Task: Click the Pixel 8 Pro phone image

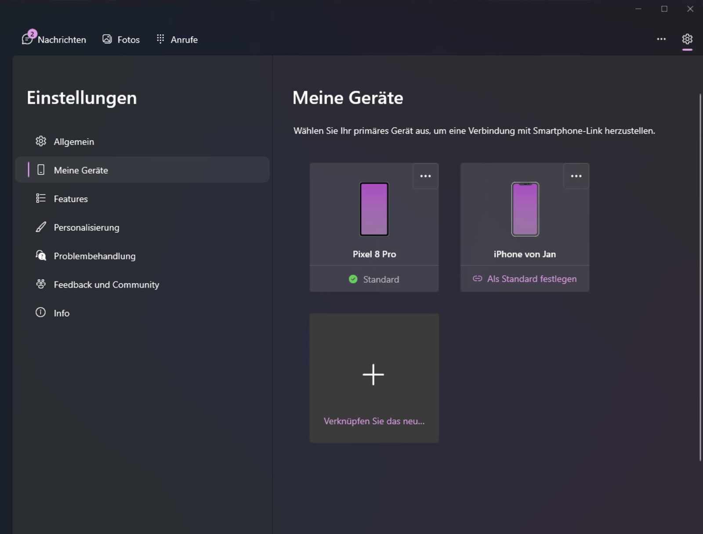Action: 374,209
